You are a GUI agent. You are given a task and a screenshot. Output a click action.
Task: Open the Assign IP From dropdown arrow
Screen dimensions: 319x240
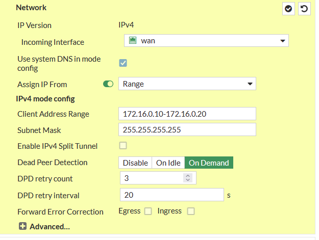pos(250,84)
